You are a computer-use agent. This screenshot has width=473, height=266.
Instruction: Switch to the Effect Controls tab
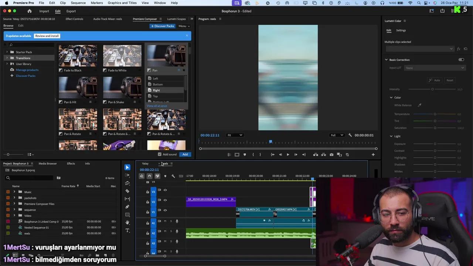[x=74, y=19]
